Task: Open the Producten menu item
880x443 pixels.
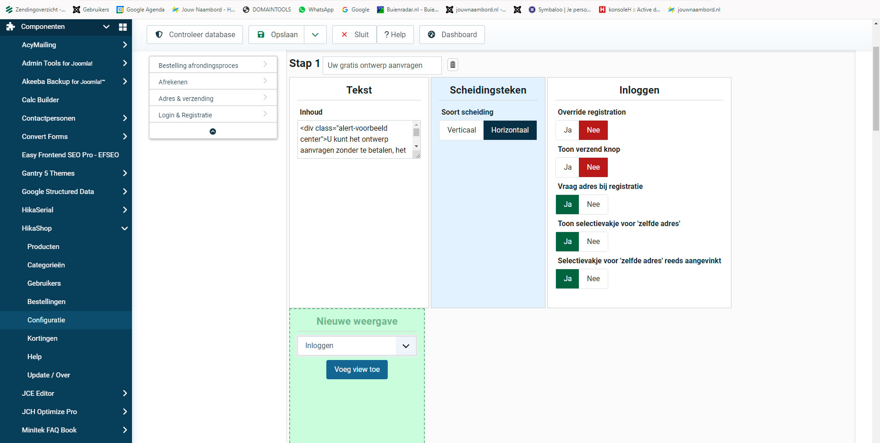Action: (x=43, y=247)
